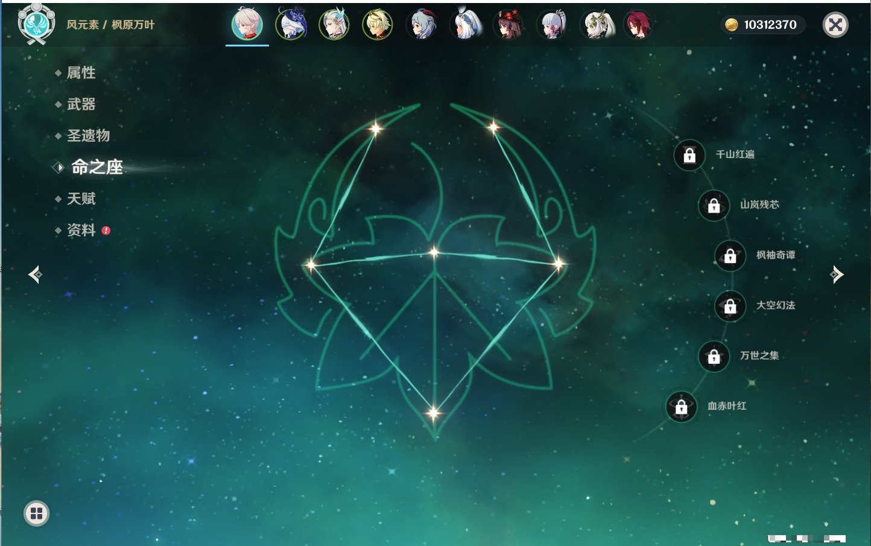This screenshot has height=546, width=871.
Task: Switch to Ganyu's avatar
Action: click(x=421, y=24)
